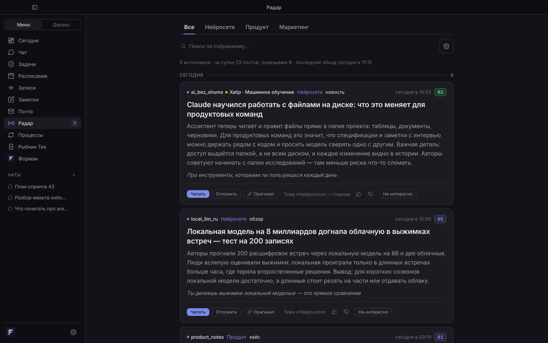The height and width of the screenshot is (343, 548).
Task: Open chat Что почитать про аге...
Action: [42, 209]
